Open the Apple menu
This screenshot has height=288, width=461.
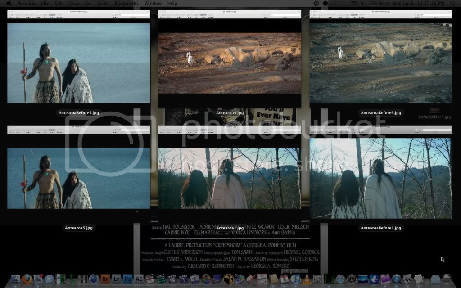pyautogui.click(x=9, y=3)
